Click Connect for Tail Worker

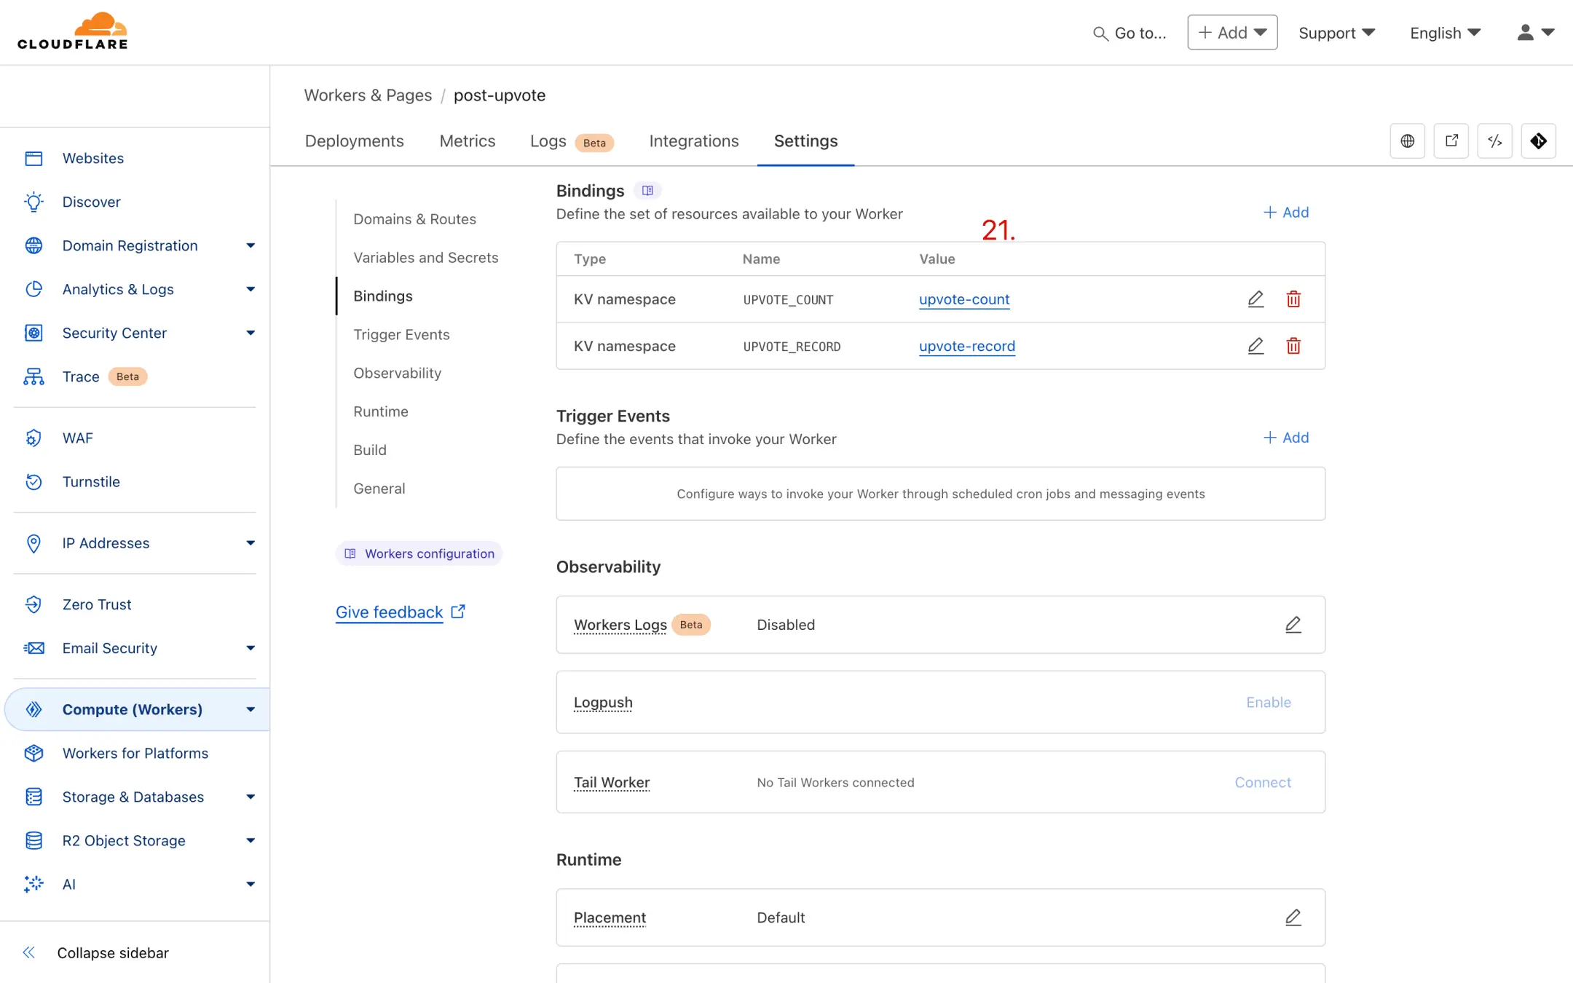1262,783
